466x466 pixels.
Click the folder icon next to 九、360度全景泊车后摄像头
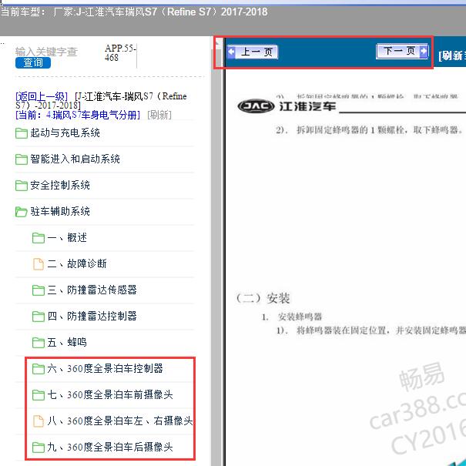pos(39,447)
